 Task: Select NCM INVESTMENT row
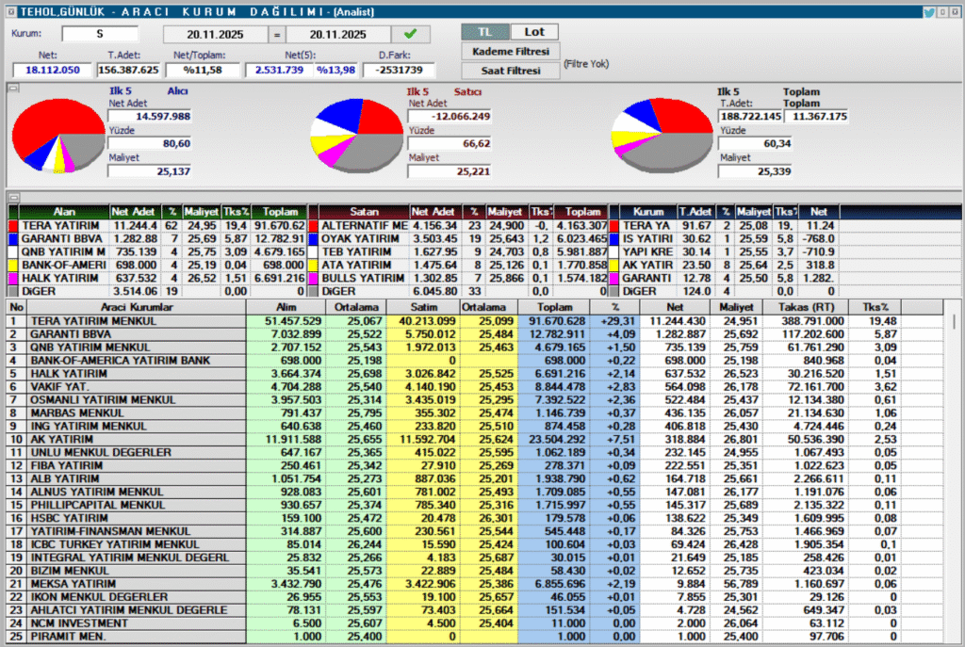click(475, 623)
